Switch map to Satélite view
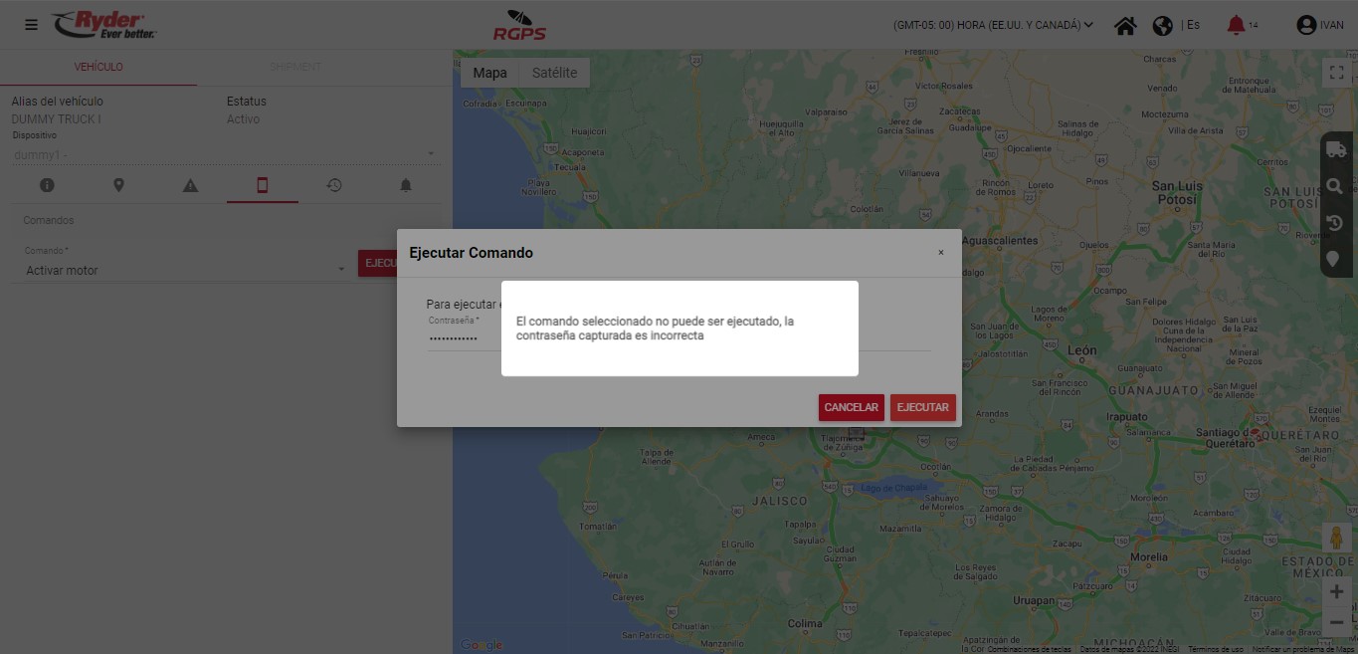This screenshot has height=654, width=1358. tap(554, 73)
